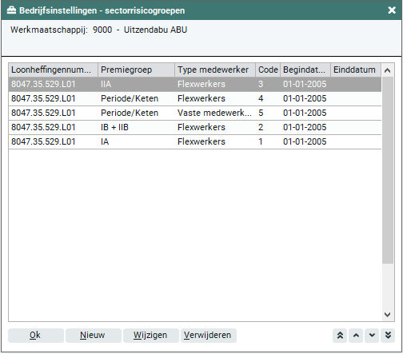Click the vertical scrollbar thumb
The image size is (403, 354).
coord(388,170)
